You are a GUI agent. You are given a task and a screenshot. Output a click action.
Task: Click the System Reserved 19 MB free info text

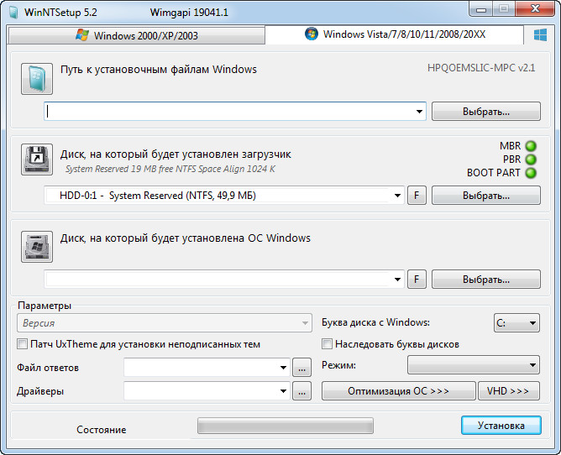coord(170,169)
